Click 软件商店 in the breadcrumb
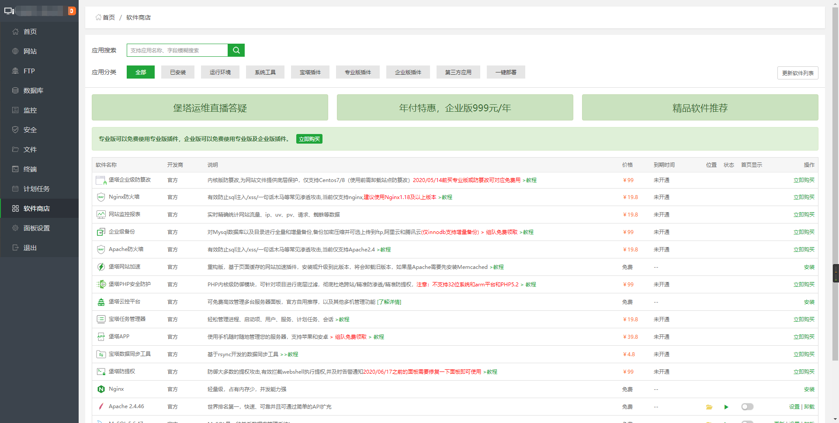The image size is (839, 423). [x=139, y=17]
